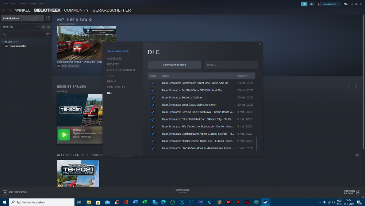Viewport: 365px width, 206px height.
Task: Click the Steam announcements megaphone icon
Action: (x=304, y=4)
